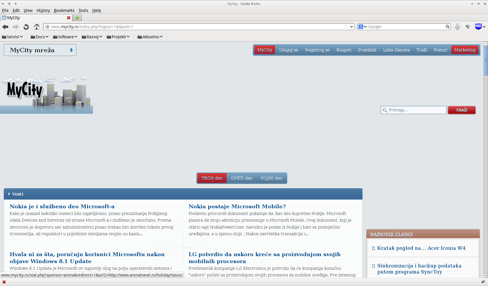Switch to the TECH deo section
The width and height of the screenshot is (488, 286).
tap(212, 178)
